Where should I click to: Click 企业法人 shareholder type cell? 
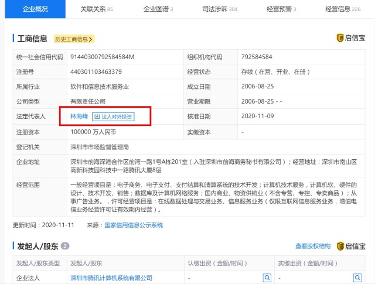tap(28, 278)
